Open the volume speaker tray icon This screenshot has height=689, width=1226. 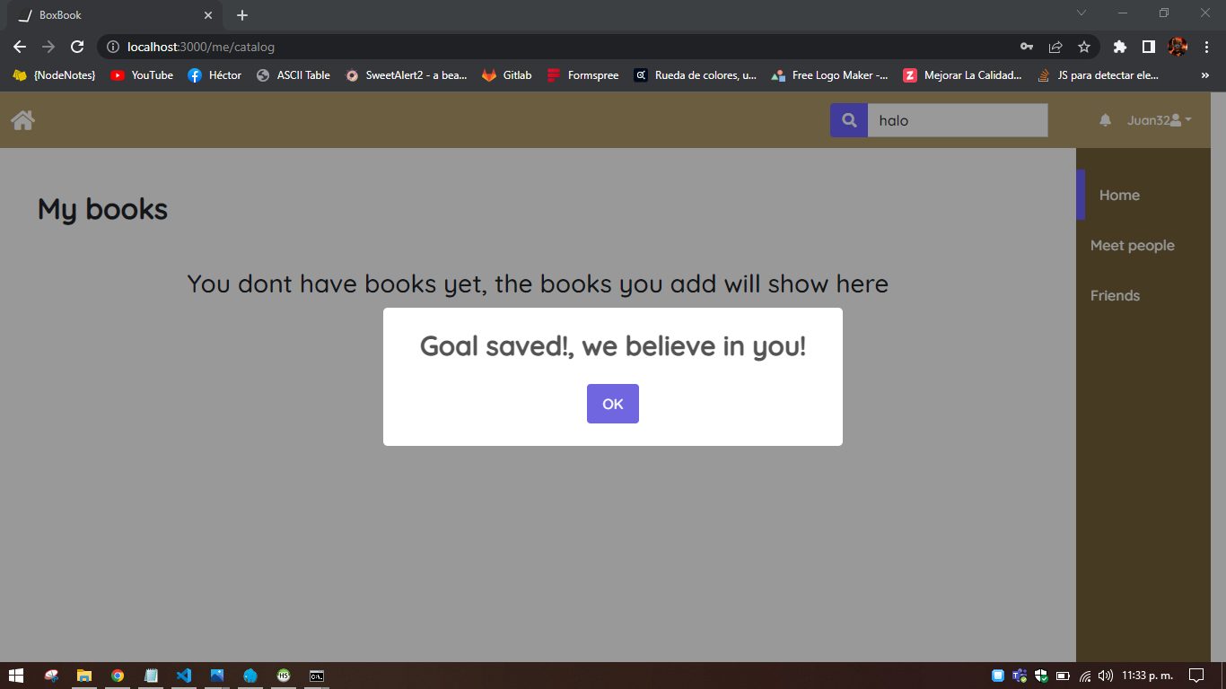pyautogui.click(x=1106, y=676)
